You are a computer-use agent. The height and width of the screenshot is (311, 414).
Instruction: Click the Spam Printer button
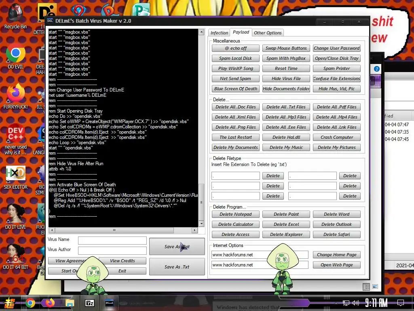point(337,68)
